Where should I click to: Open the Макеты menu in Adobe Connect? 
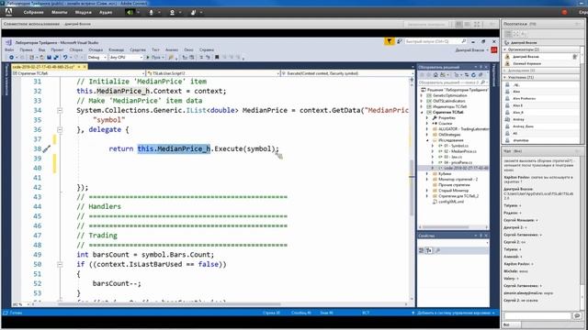(59, 12)
